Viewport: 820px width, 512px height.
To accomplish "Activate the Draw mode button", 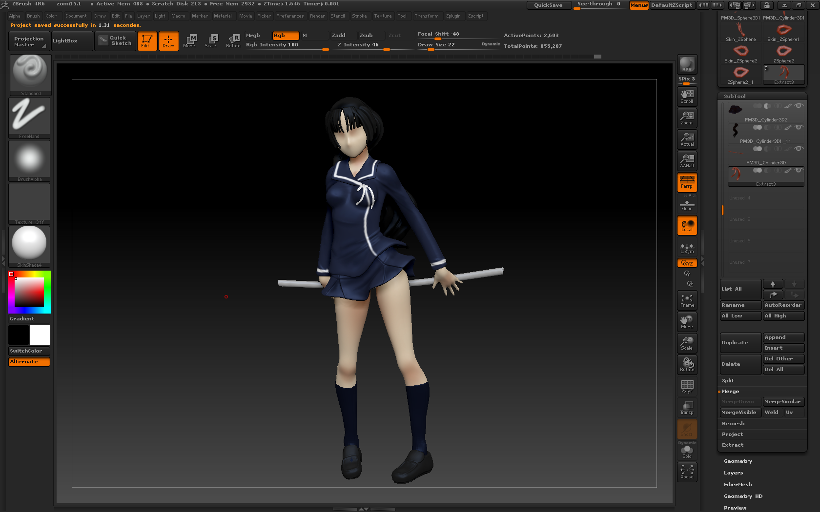I will point(168,41).
